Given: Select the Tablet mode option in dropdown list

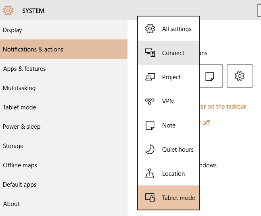Looking at the screenshot, I should (169, 198).
